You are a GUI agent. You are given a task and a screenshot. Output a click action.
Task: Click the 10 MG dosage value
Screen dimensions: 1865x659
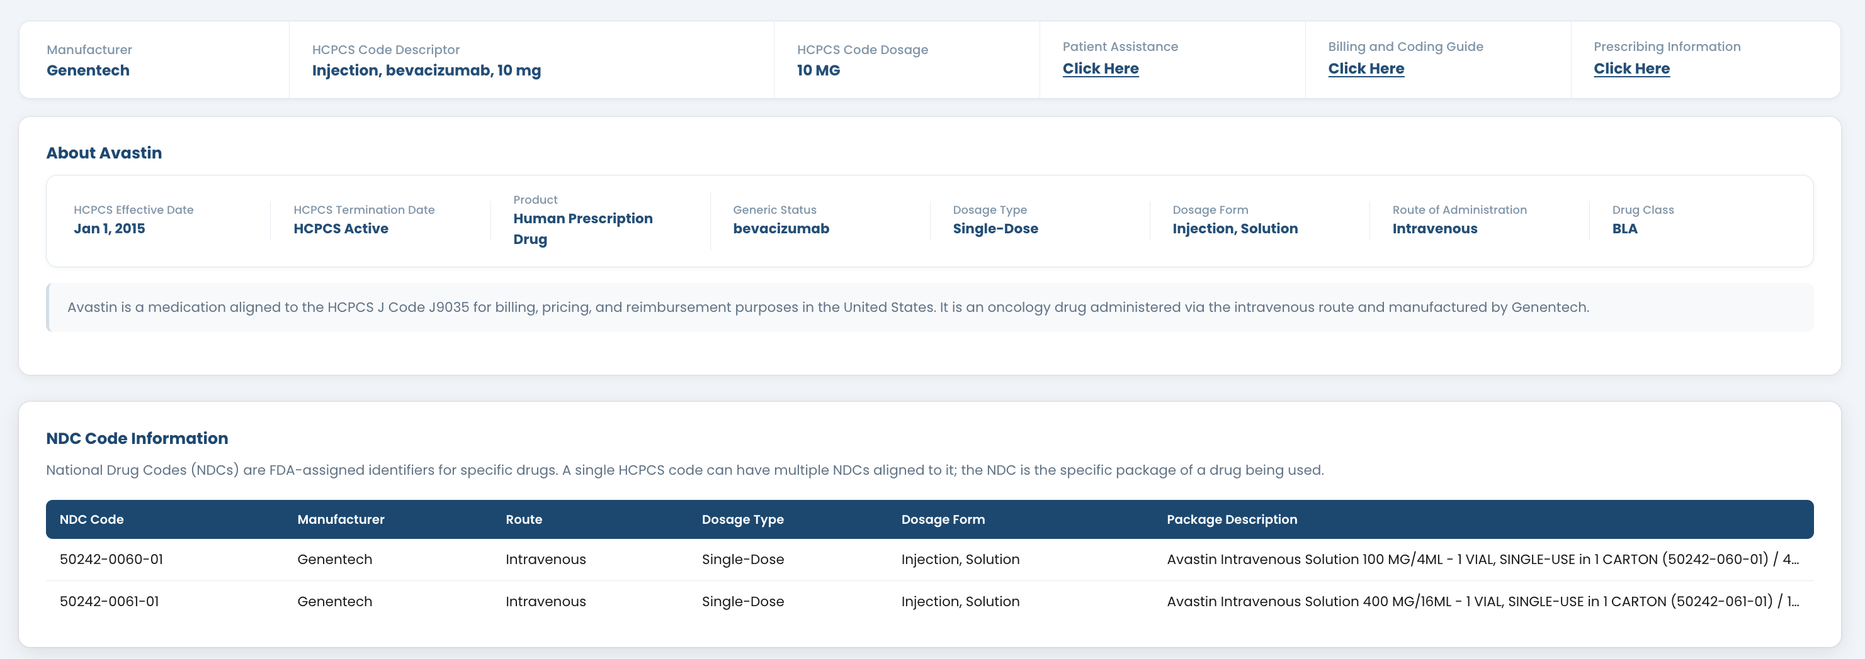tap(818, 70)
